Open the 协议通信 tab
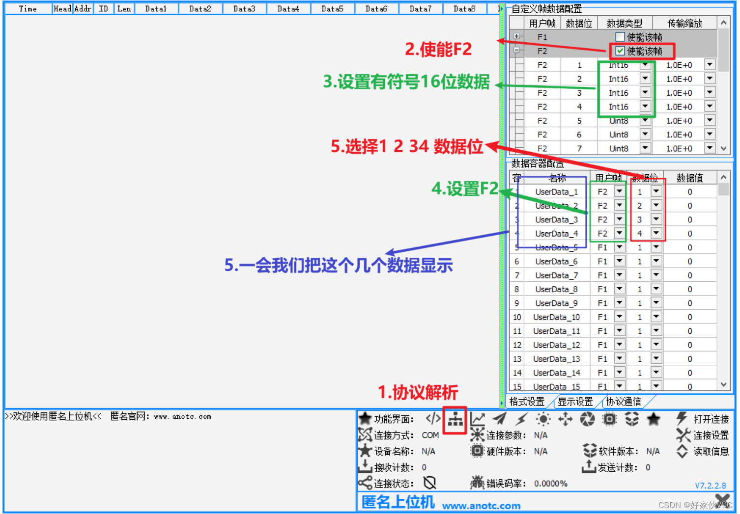The height and width of the screenshot is (514, 740). 625,402
